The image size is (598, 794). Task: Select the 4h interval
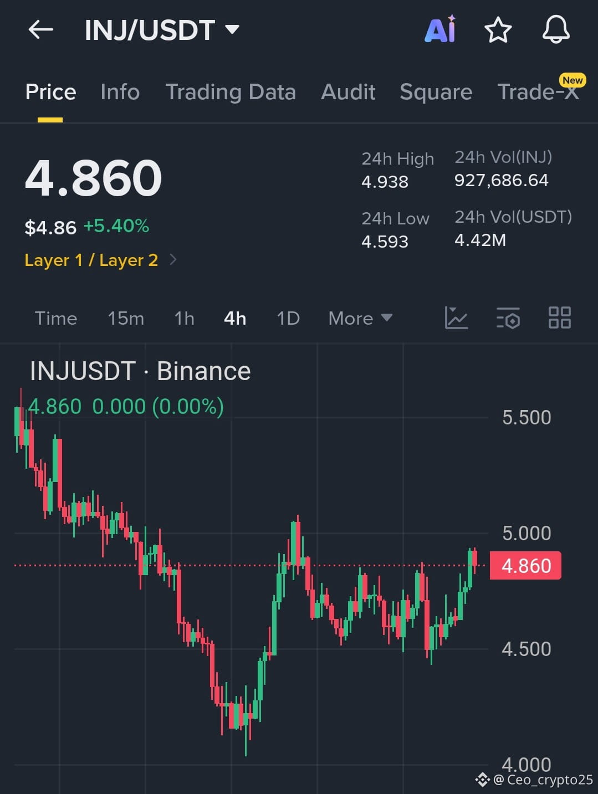235,318
